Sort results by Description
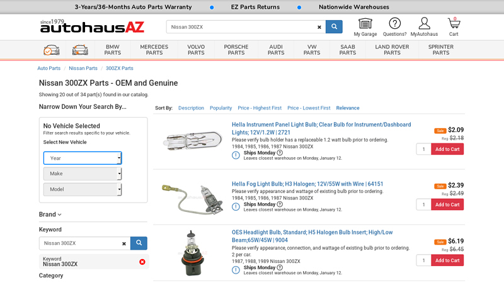 192,108
